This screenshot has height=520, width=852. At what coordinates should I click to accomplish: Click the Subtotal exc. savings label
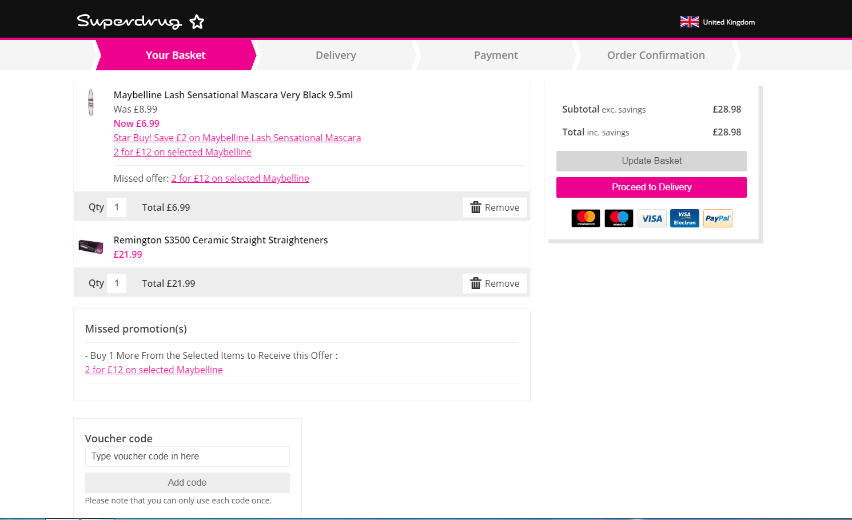tap(604, 109)
